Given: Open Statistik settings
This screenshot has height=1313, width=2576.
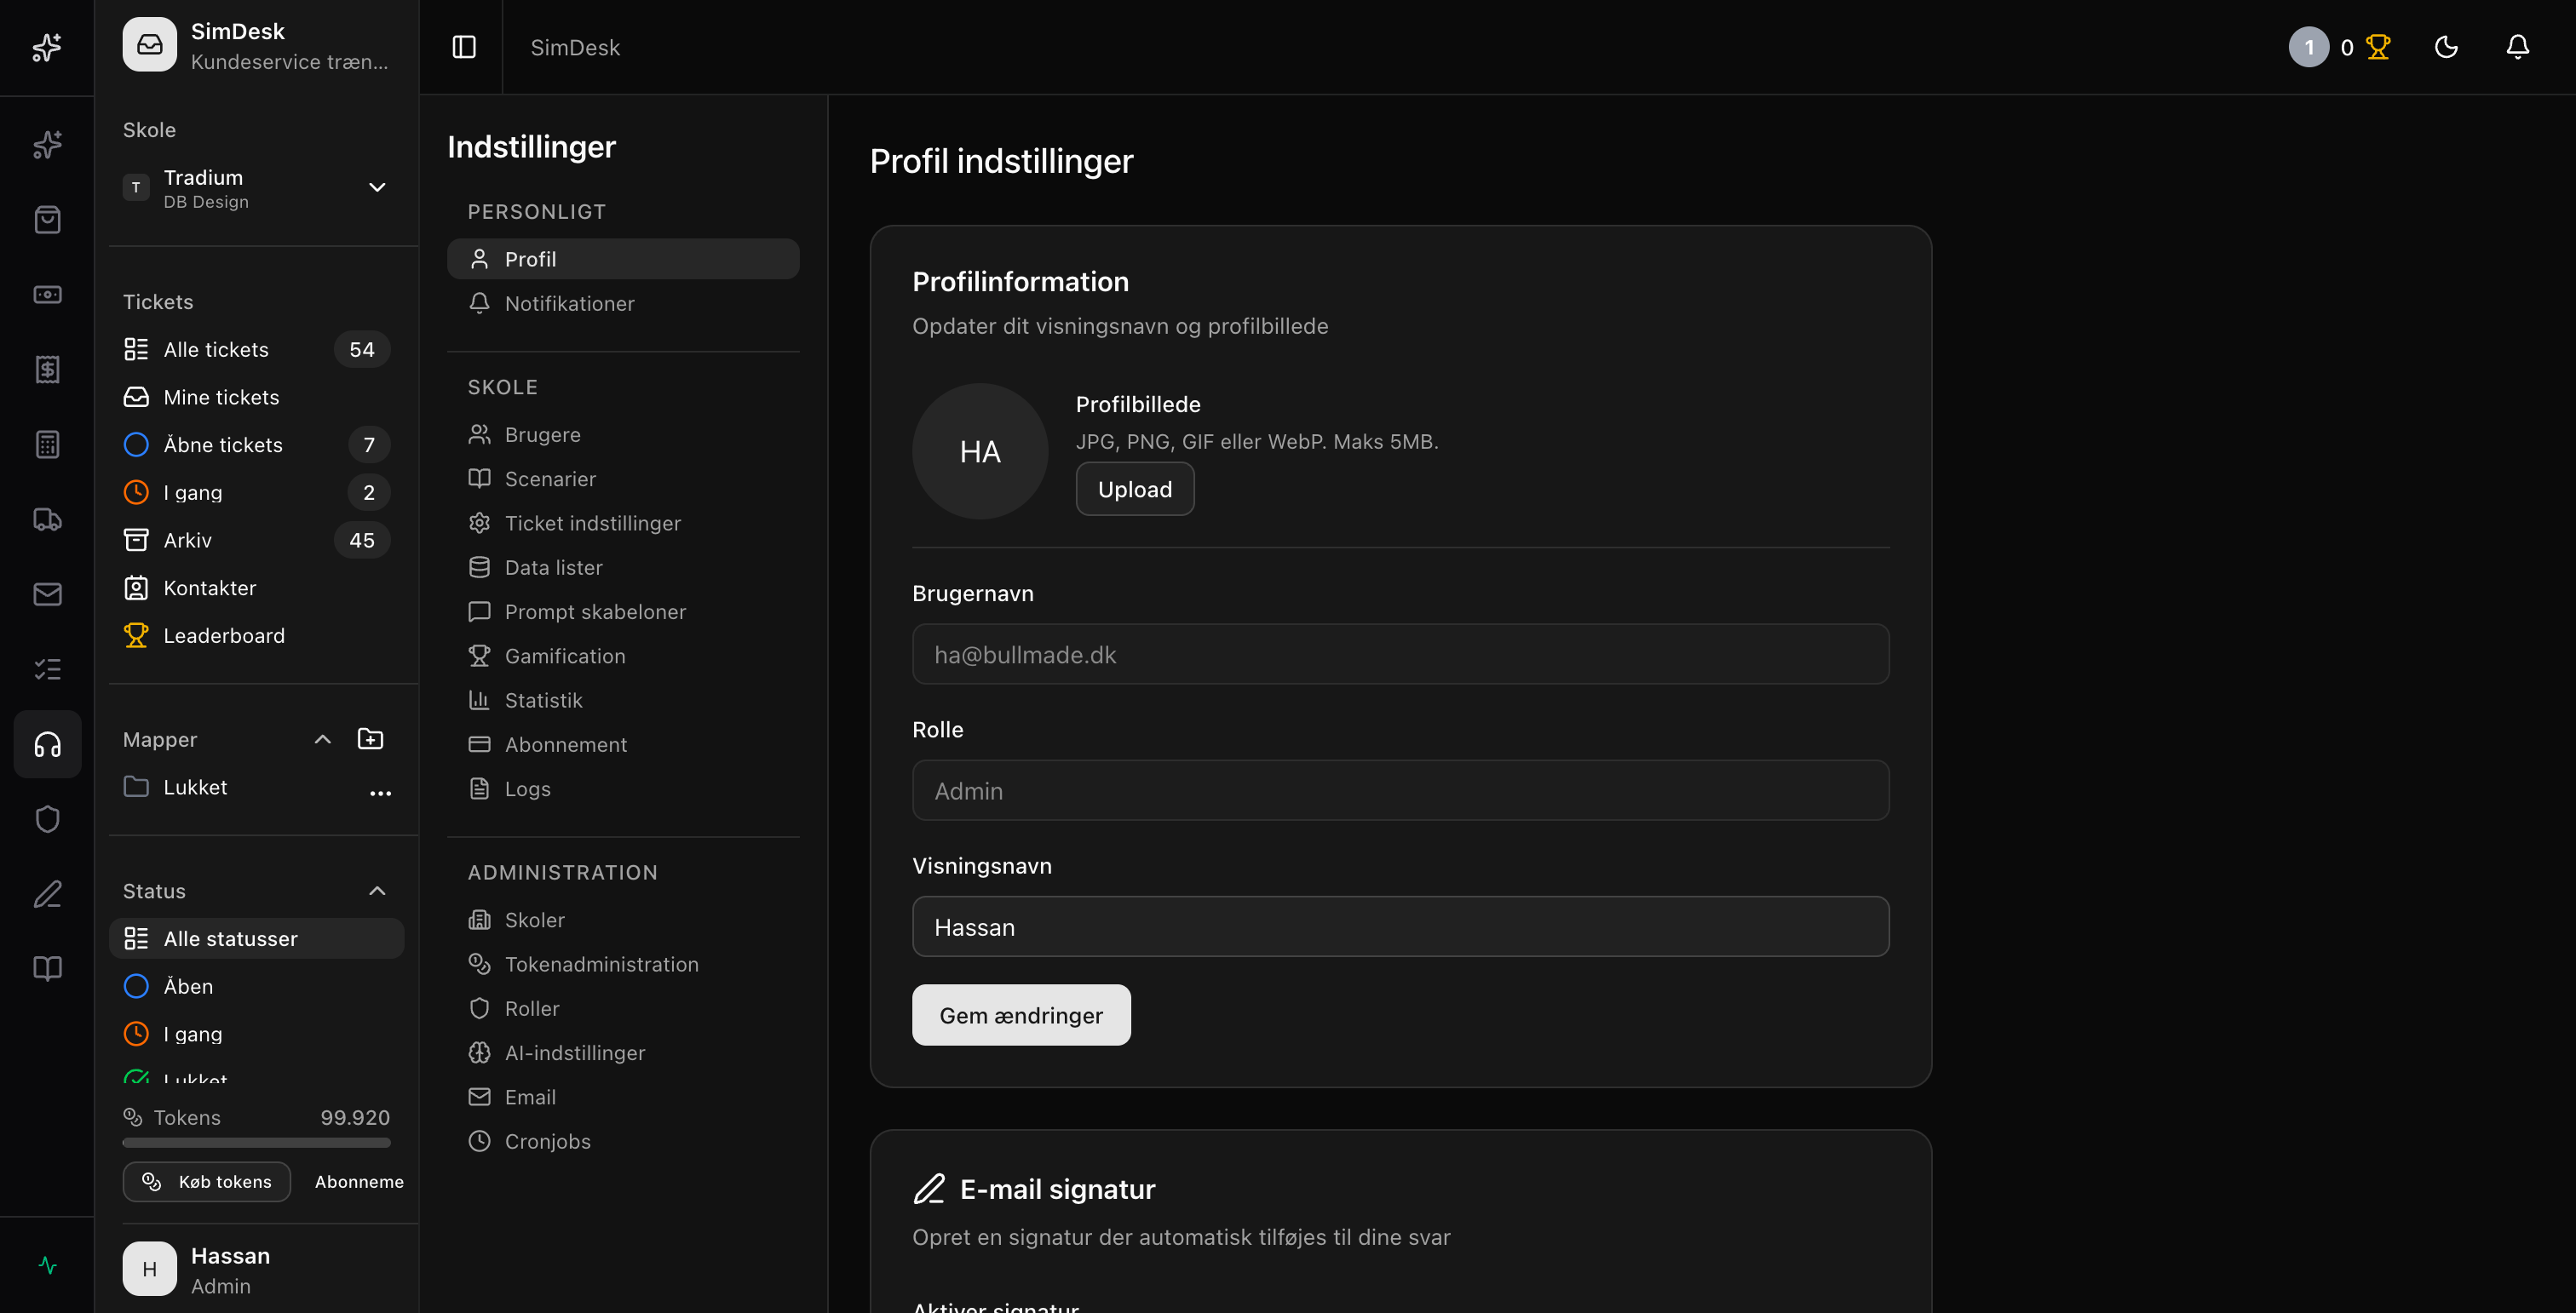Looking at the screenshot, I should point(623,701).
